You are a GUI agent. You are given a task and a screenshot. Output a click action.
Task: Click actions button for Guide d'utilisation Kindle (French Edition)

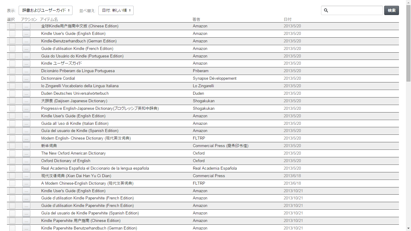pyautogui.click(x=26, y=49)
